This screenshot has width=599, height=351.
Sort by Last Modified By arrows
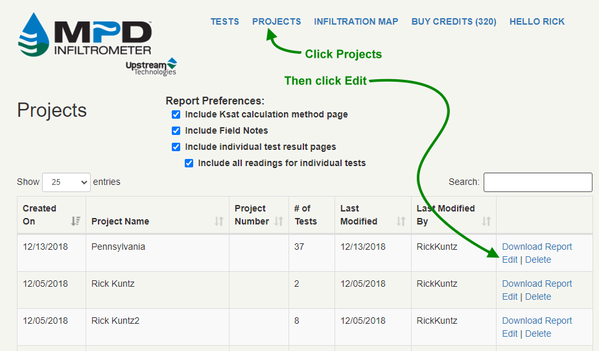[x=486, y=221]
